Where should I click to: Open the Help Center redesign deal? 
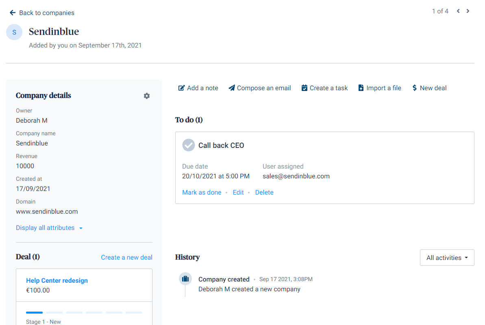pos(57,280)
